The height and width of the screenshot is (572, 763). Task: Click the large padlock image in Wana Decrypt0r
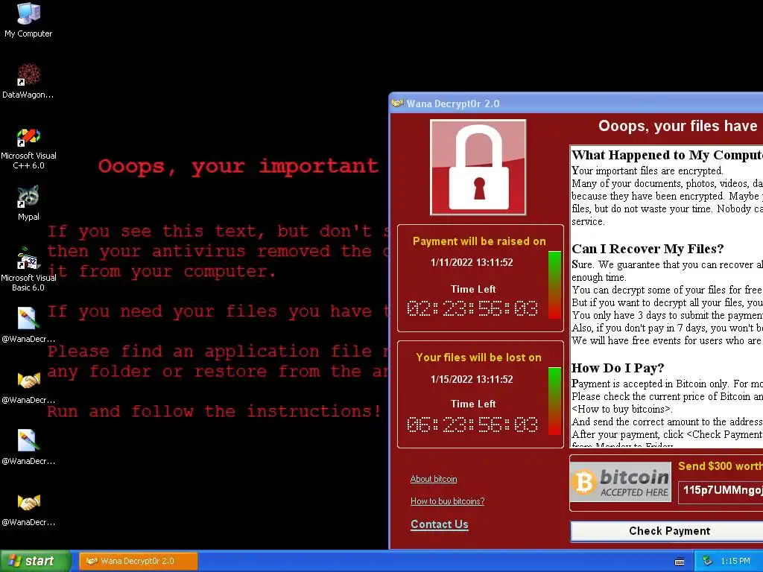point(478,168)
